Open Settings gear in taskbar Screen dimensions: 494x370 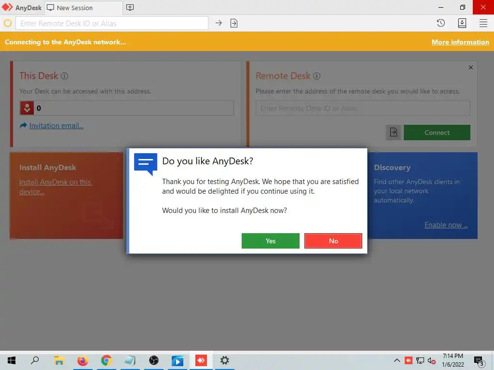(224, 360)
